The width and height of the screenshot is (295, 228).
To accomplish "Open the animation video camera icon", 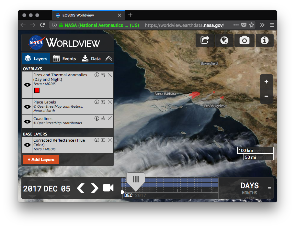I will tap(108, 188).
